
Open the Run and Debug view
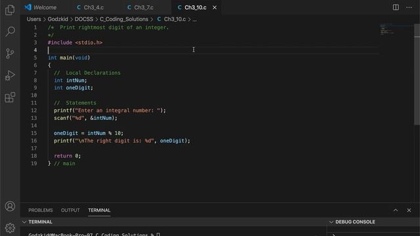[x=10, y=75]
